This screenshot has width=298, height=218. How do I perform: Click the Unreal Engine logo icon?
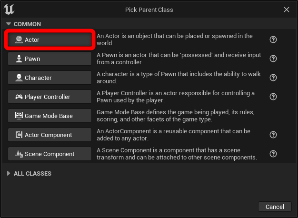coord(9,10)
